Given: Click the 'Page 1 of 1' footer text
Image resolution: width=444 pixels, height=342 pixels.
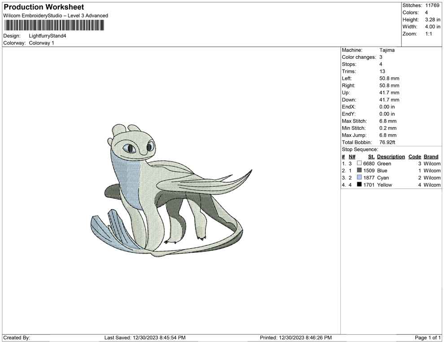Looking at the screenshot, I should 427,338.
